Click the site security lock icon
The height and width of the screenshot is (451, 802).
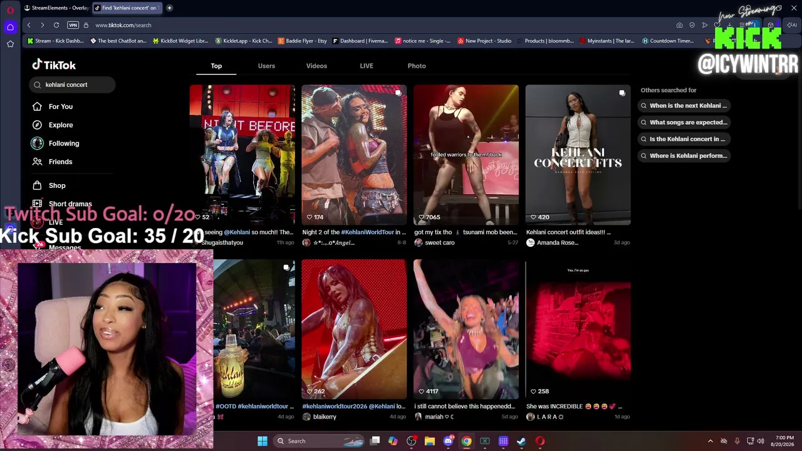(x=86, y=25)
